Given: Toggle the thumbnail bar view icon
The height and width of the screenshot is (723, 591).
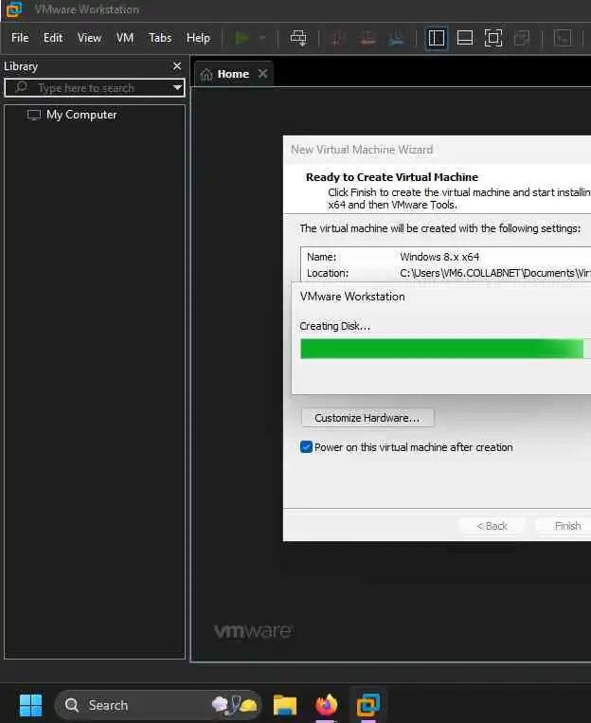Looking at the screenshot, I should pyautogui.click(x=465, y=38).
